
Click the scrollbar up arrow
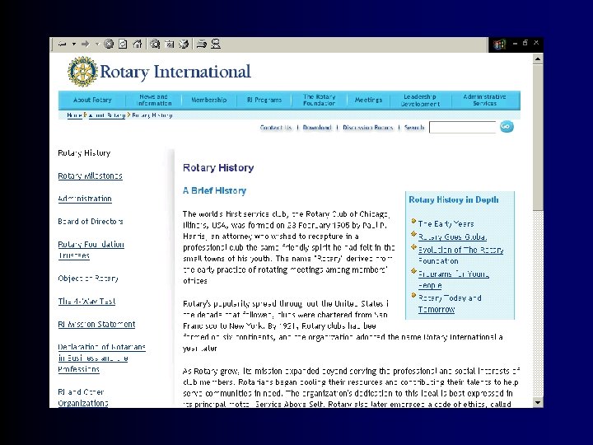click(x=538, y=59)
